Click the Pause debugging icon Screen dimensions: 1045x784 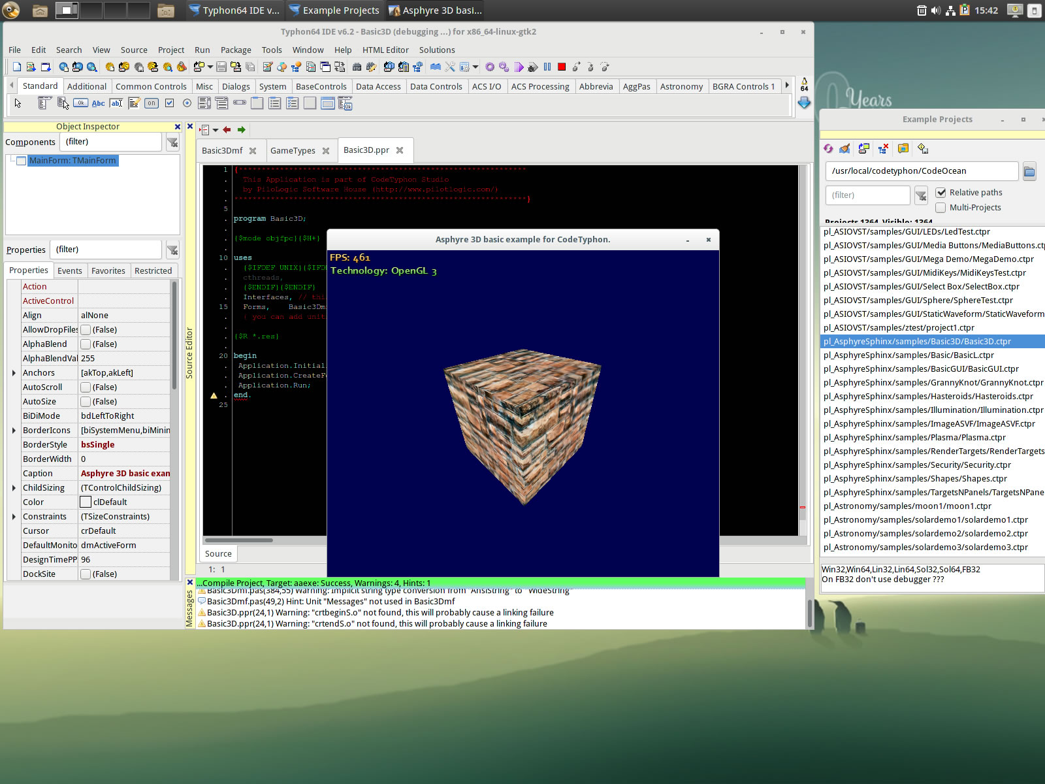[x=547, y=67]
